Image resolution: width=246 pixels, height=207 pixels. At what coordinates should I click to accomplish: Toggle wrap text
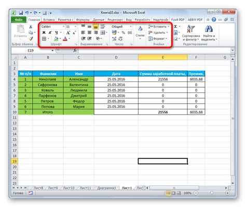click(103, 26)
